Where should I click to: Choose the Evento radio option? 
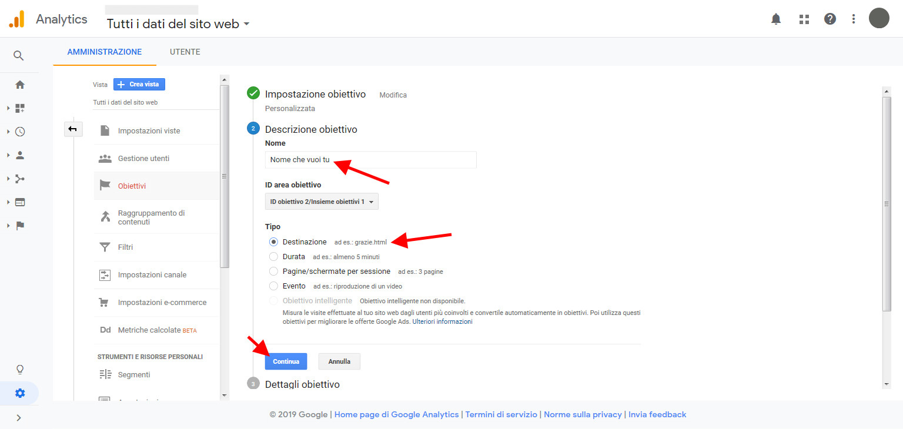[273, 286]
